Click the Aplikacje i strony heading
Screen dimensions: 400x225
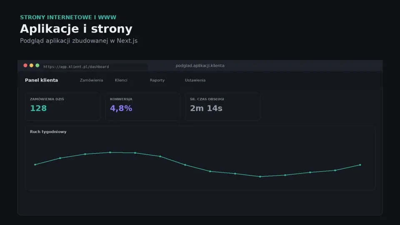[76, 29]
